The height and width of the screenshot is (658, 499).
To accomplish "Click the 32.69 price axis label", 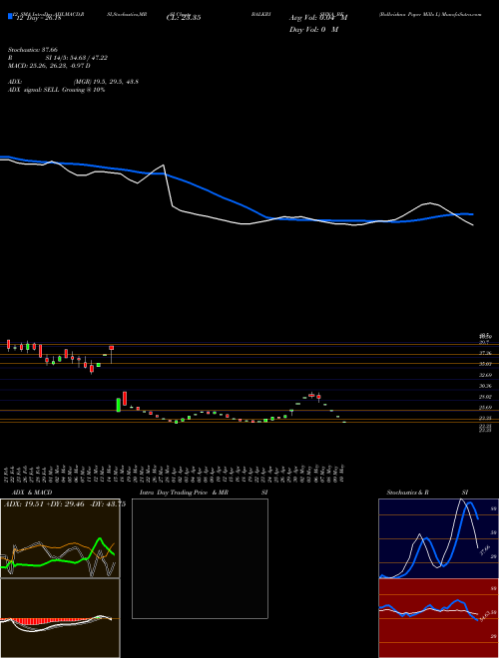I will tap(485, 375).
